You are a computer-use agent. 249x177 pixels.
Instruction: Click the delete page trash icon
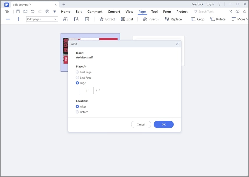click(x=87, y=19)
